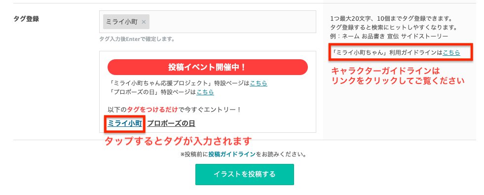This screenshot has width=484, height=195.
Task: Open the 投稿ガイドライン link above the submit button
Action: [232, 154]
